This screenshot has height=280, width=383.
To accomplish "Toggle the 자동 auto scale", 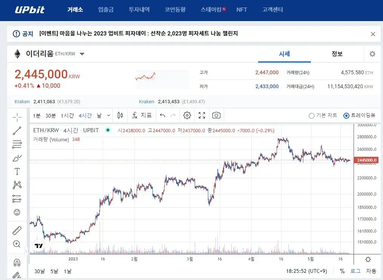I will coord(371,271).
